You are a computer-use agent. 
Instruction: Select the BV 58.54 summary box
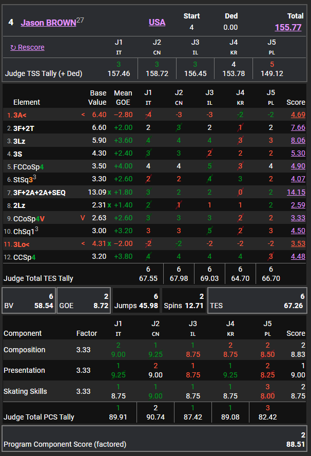(28, 301)
